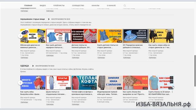
Task: Open 'Юбочки из джинсов' video thumbnail
Action: [x=33, y=36]
